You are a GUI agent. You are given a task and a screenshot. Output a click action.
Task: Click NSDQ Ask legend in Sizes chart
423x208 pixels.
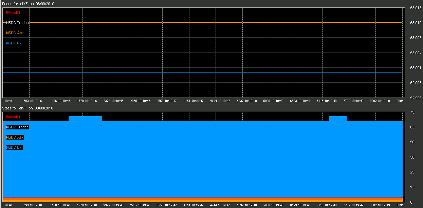(x=15, y=137)
